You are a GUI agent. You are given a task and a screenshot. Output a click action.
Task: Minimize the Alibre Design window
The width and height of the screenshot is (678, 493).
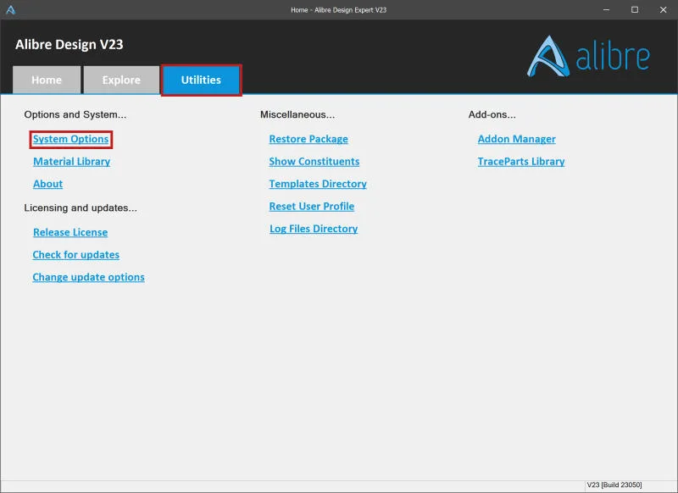606,9
